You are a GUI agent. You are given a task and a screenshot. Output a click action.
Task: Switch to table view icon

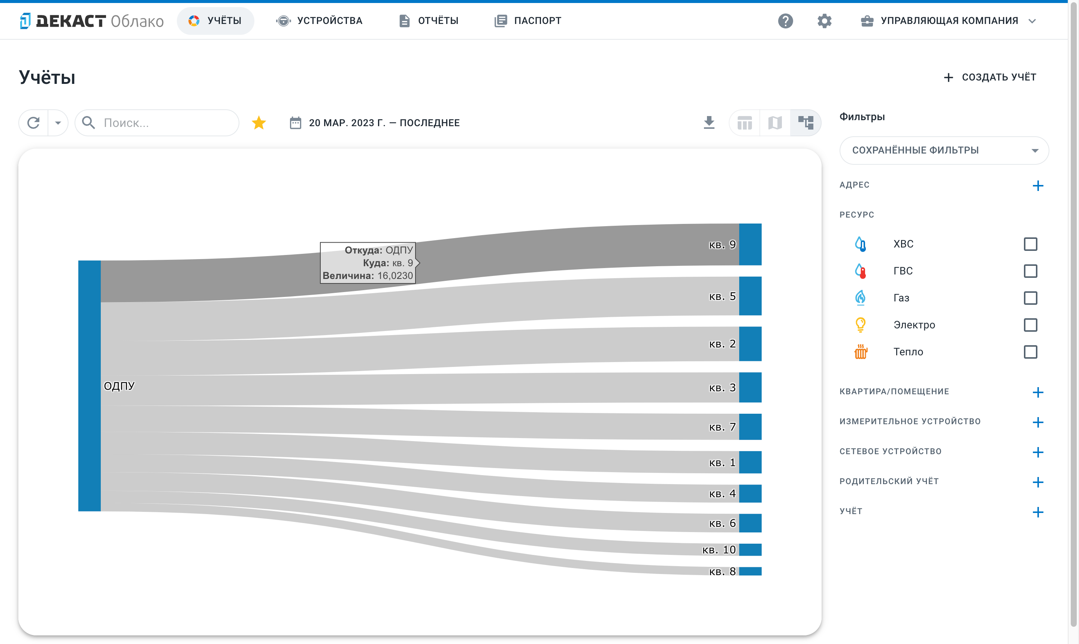pyautogui.click(x=745, y=123)
